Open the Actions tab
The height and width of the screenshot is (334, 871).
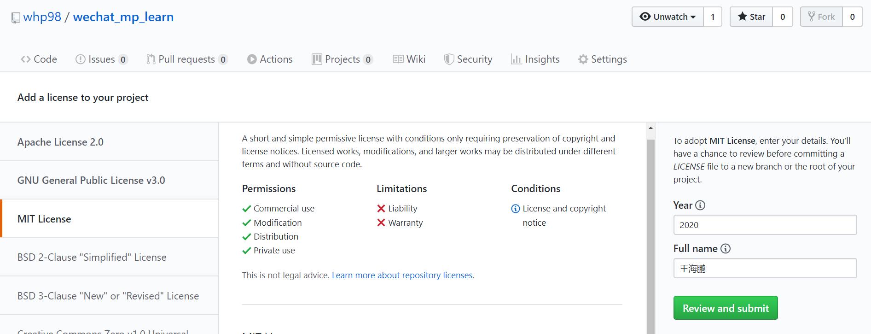(x=270, y=59)
